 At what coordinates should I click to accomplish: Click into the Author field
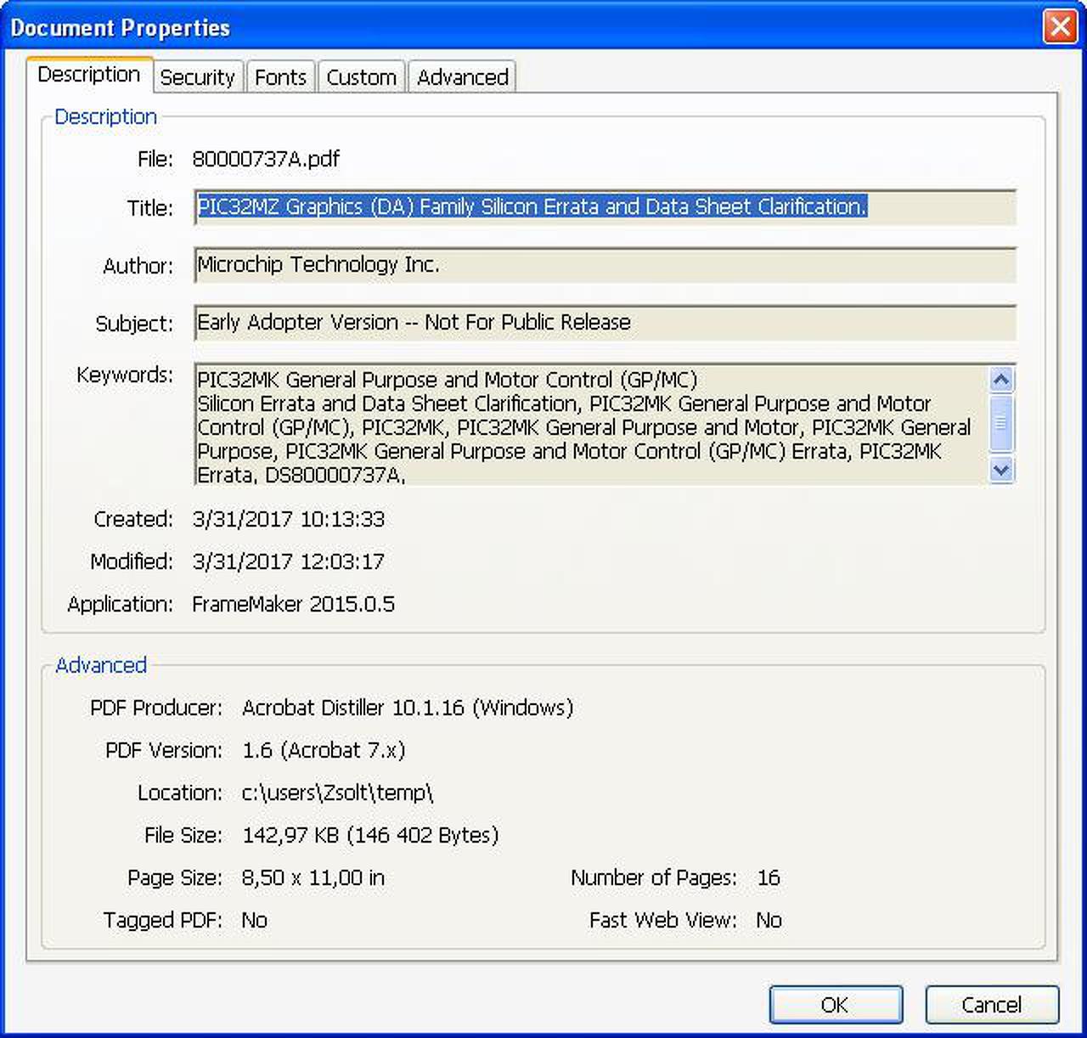point(604,265)
